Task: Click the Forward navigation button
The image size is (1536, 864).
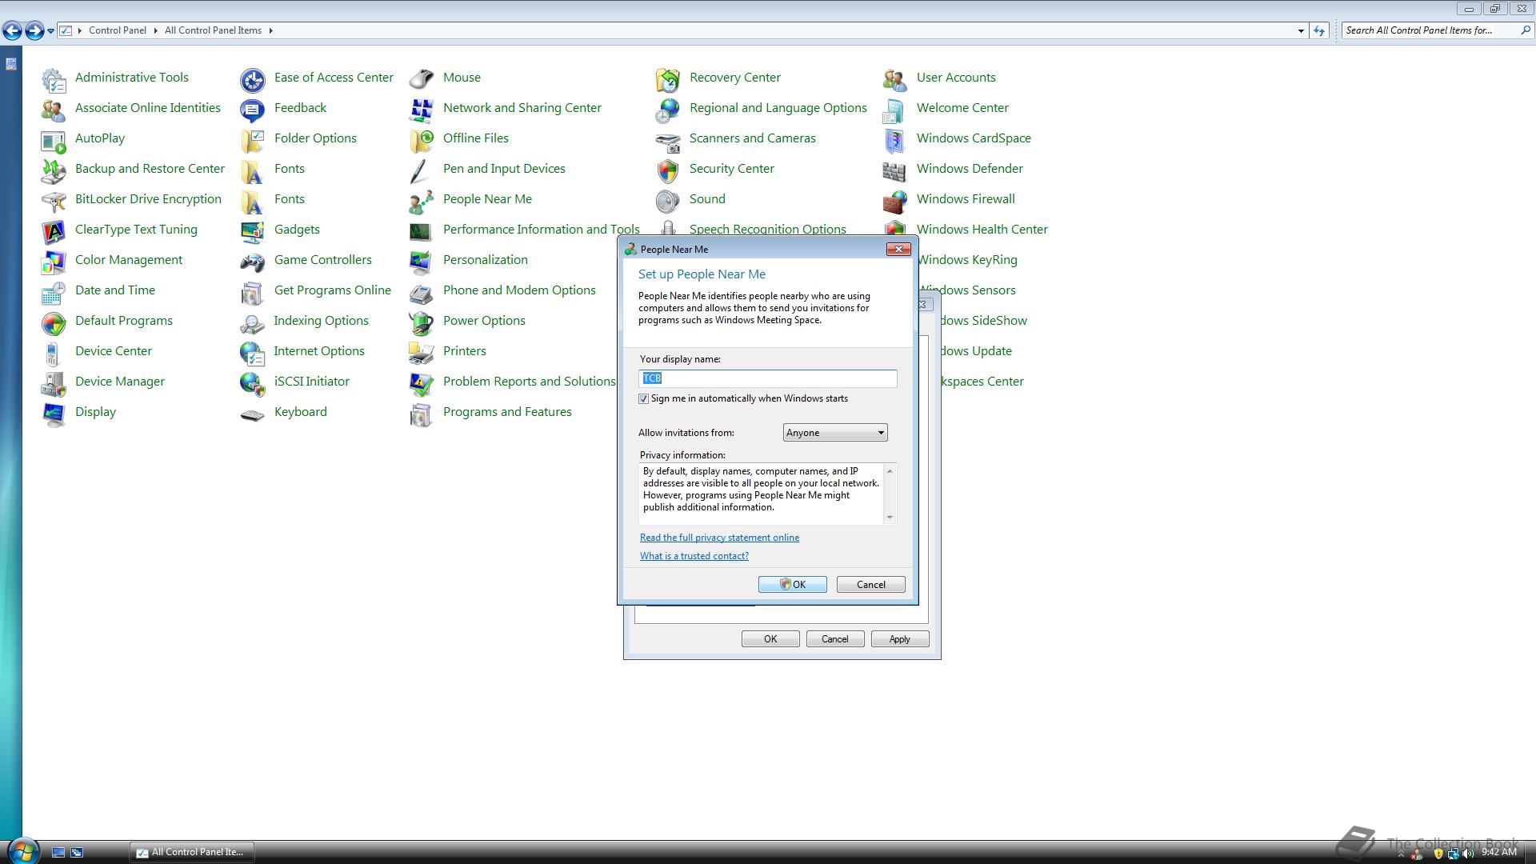Action: point(34,30)
